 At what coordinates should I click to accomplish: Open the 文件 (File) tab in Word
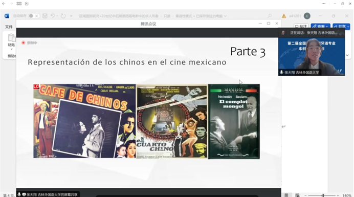[x=9, y=27]
